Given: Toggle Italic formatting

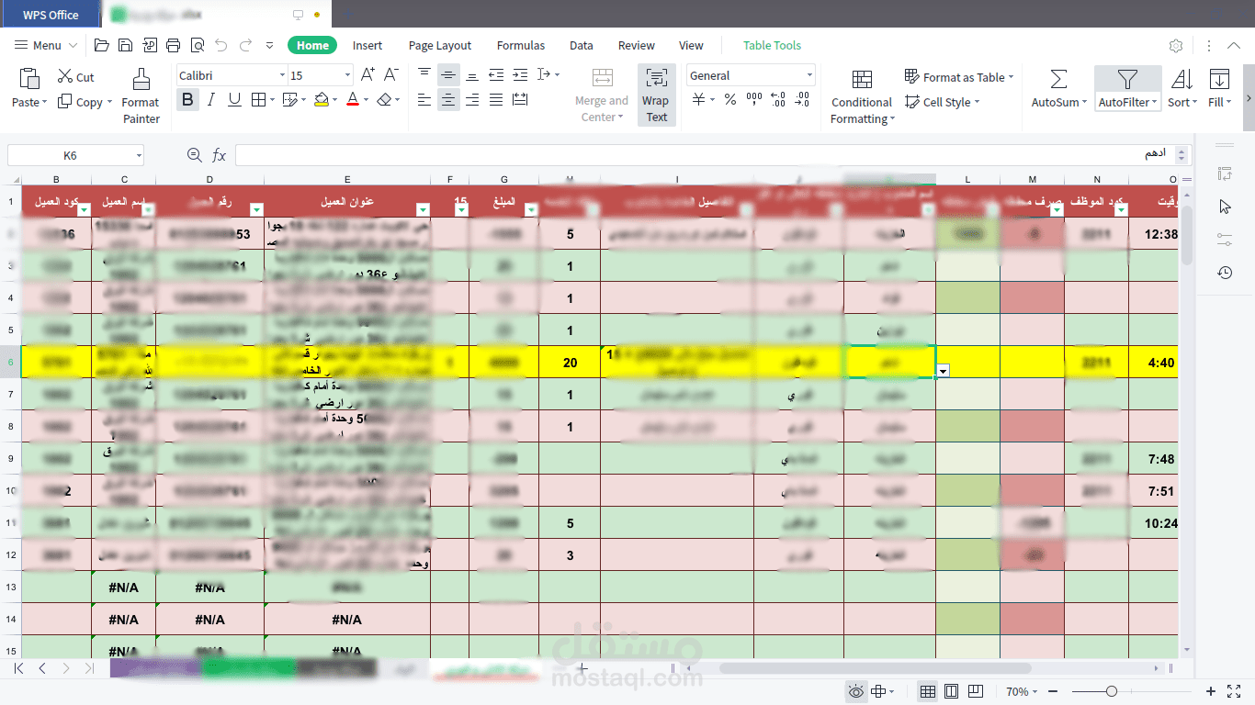Looking at the screenshot, I should coord(211,100).
